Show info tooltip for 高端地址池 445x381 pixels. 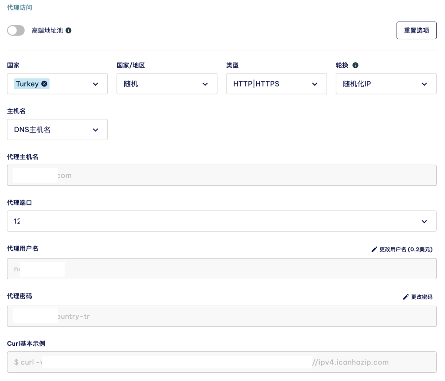tap(68, 30)
